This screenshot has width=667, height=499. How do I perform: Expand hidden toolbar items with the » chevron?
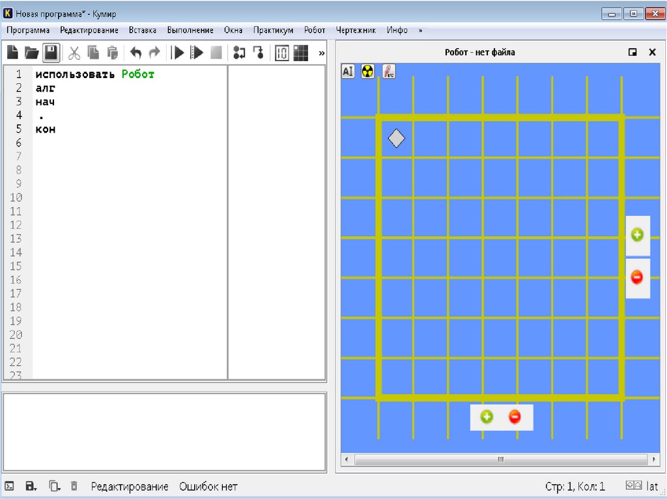click(x=321, y=53)
